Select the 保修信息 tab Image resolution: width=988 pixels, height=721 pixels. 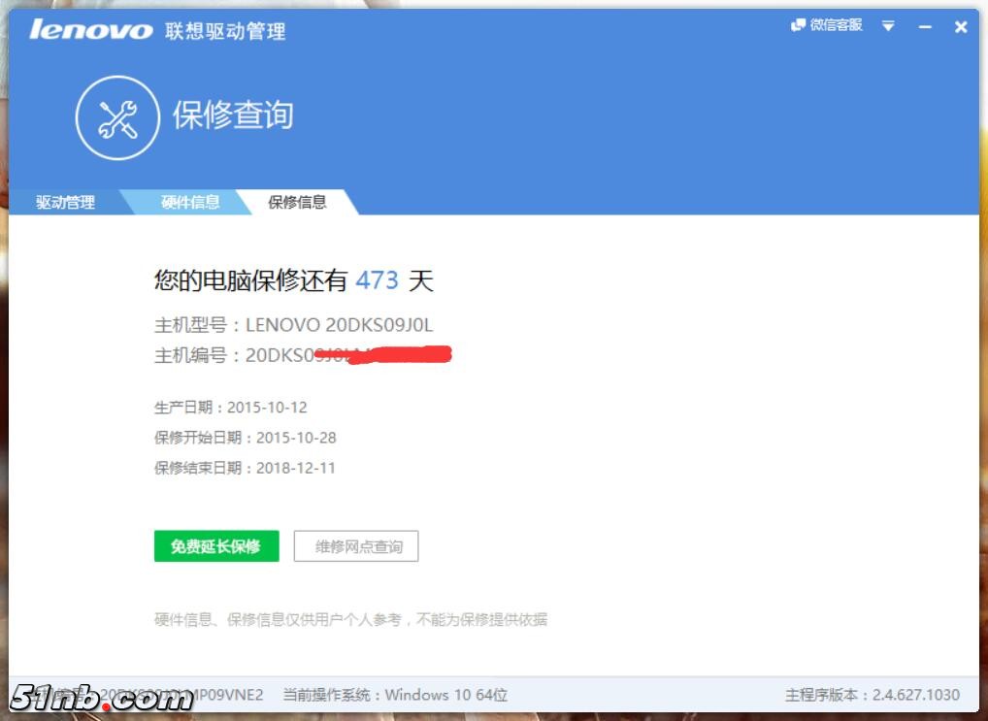[297, 202]
